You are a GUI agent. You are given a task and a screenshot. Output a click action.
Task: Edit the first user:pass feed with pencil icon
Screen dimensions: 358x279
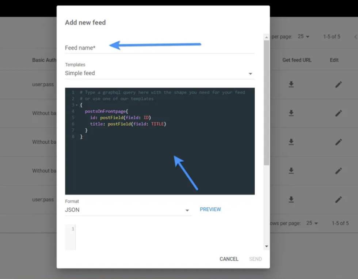[339, 84]
